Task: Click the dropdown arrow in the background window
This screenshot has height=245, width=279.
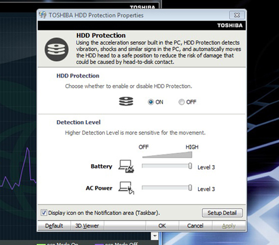Action: pyautogui.click(x=155, y=236)
